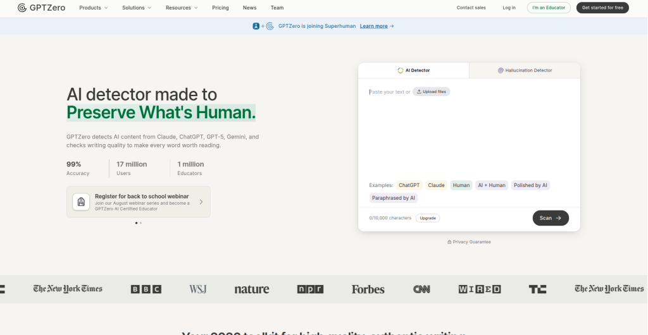The image size is (648, 335).
Task: Select the AI + Human example
Action: [492, 185]
